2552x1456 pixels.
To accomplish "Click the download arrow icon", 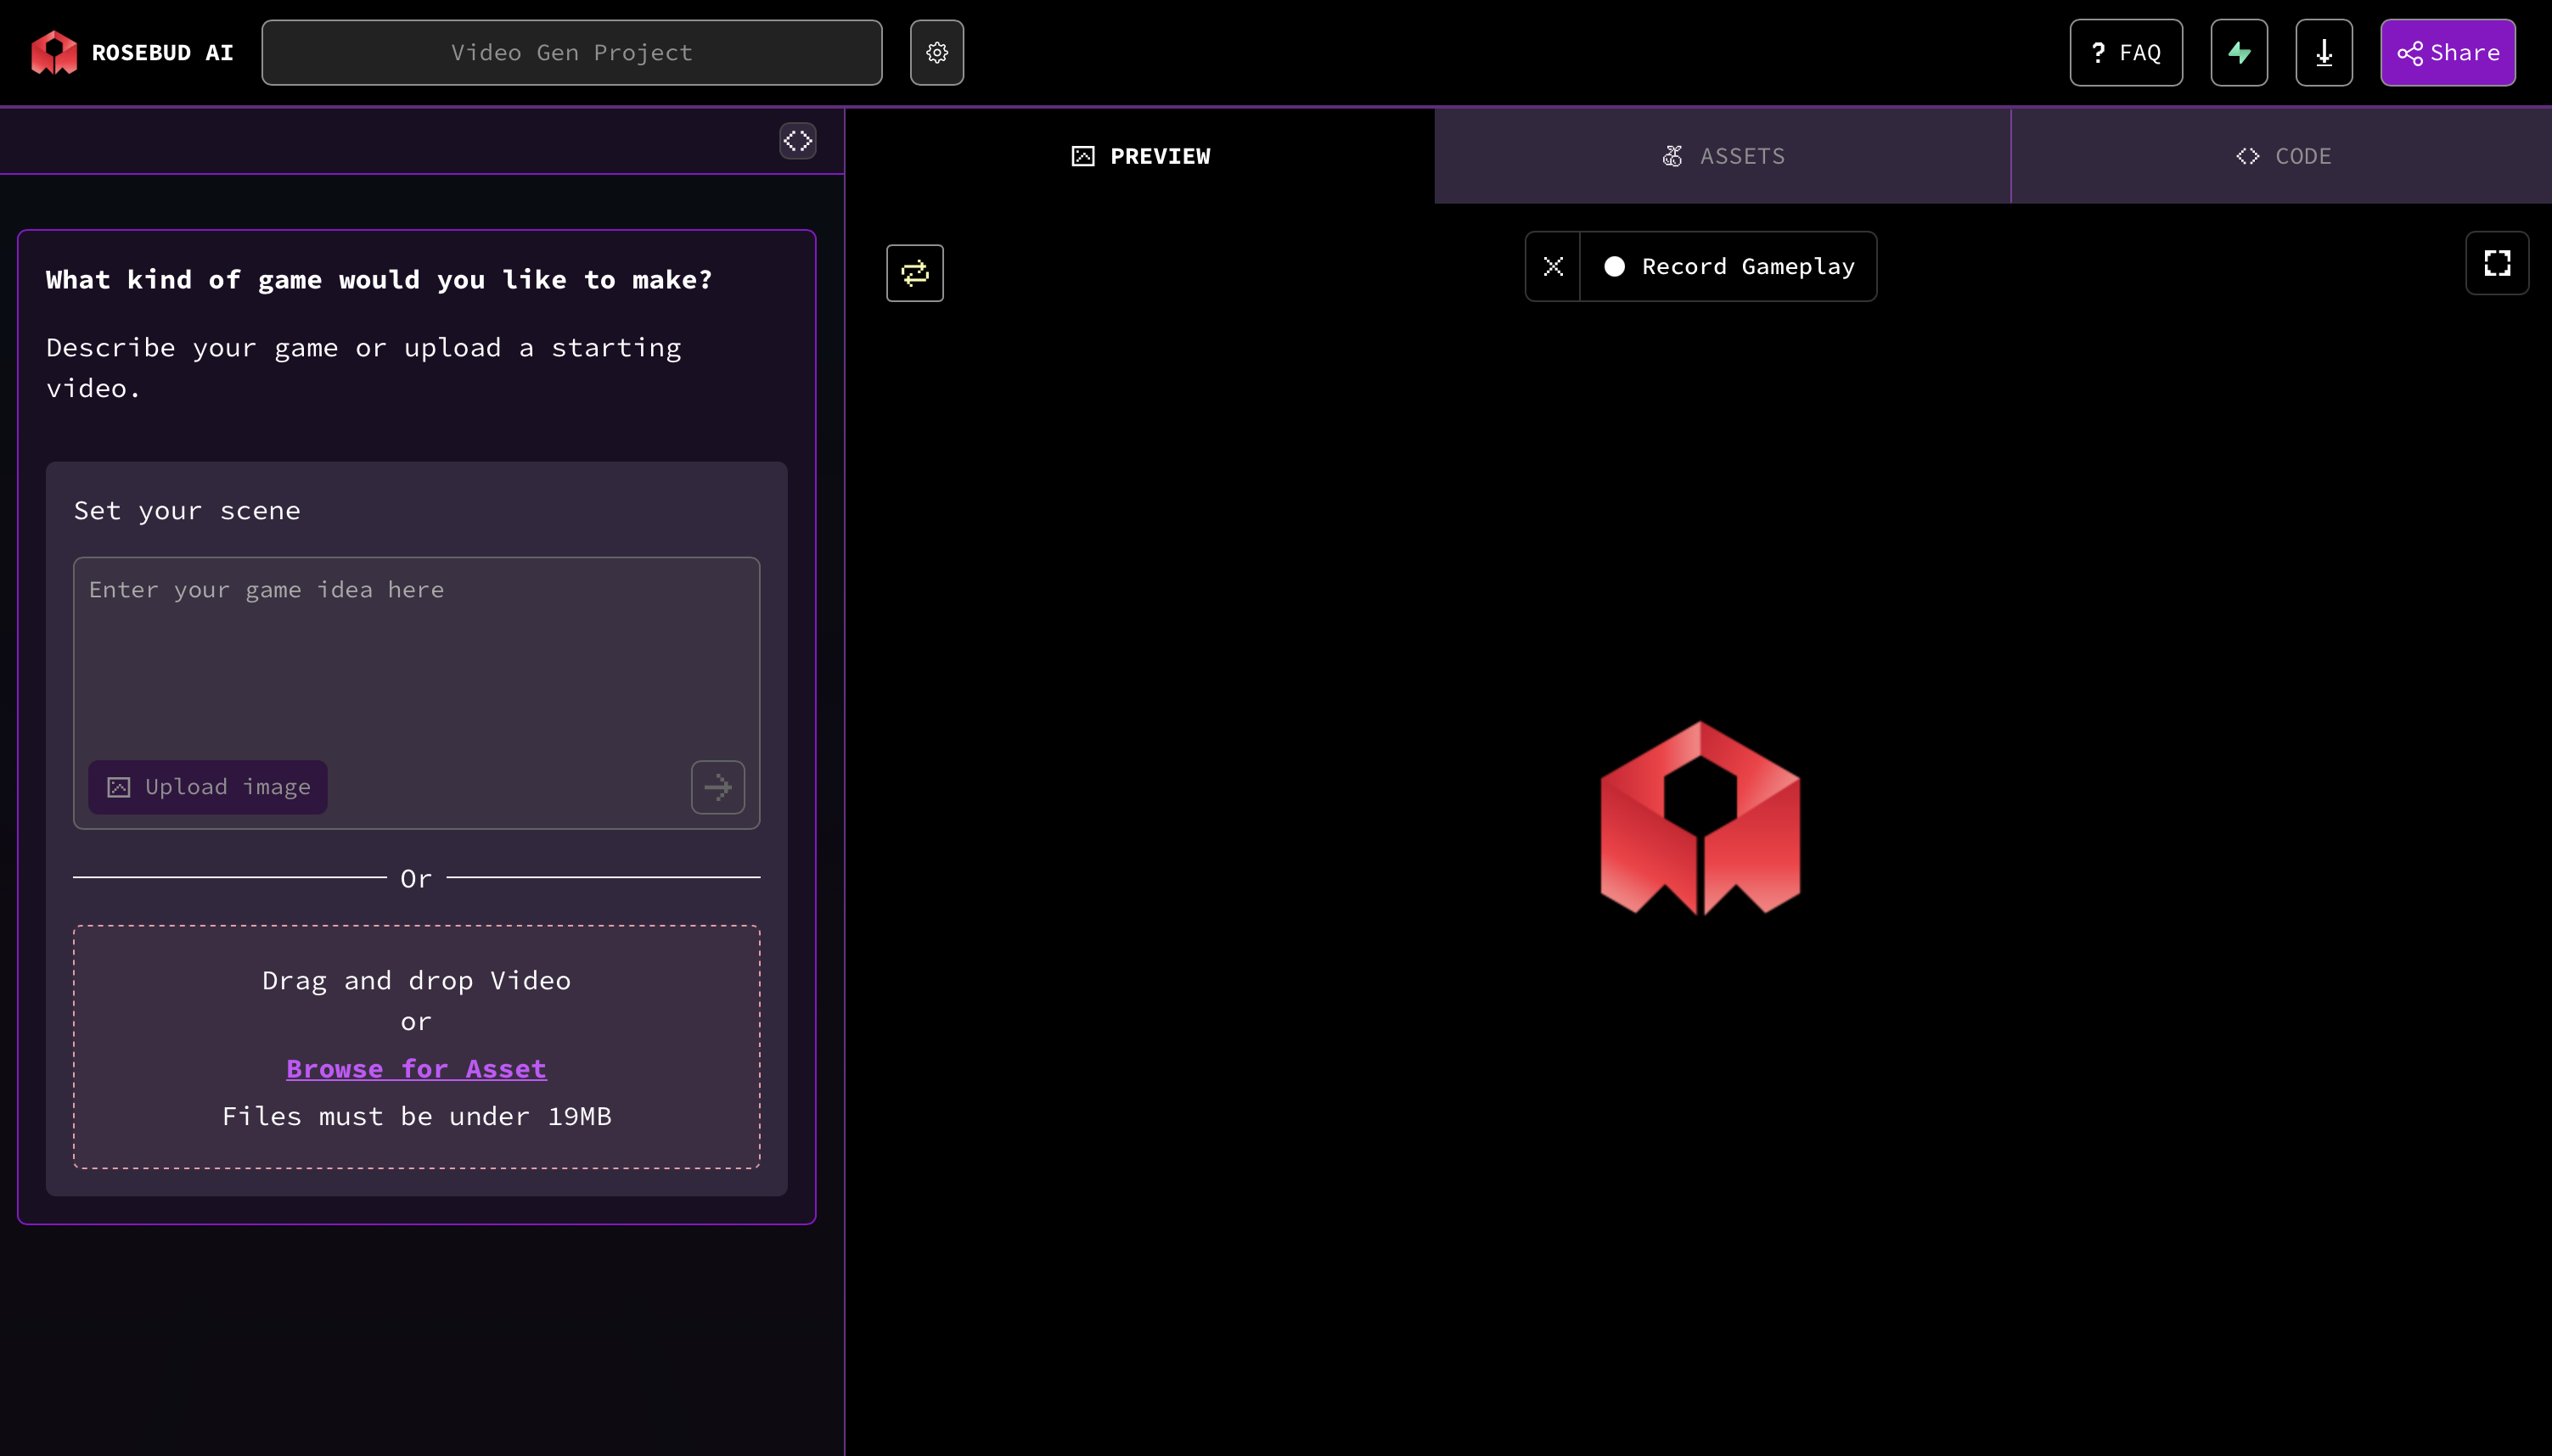I will point(2323,52).
